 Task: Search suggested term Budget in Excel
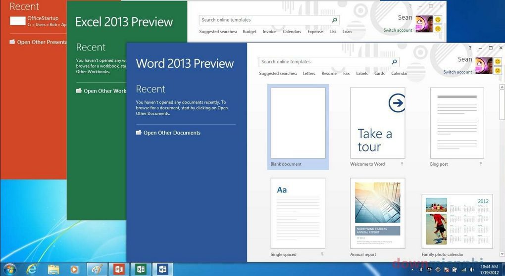tap(250, 32)
